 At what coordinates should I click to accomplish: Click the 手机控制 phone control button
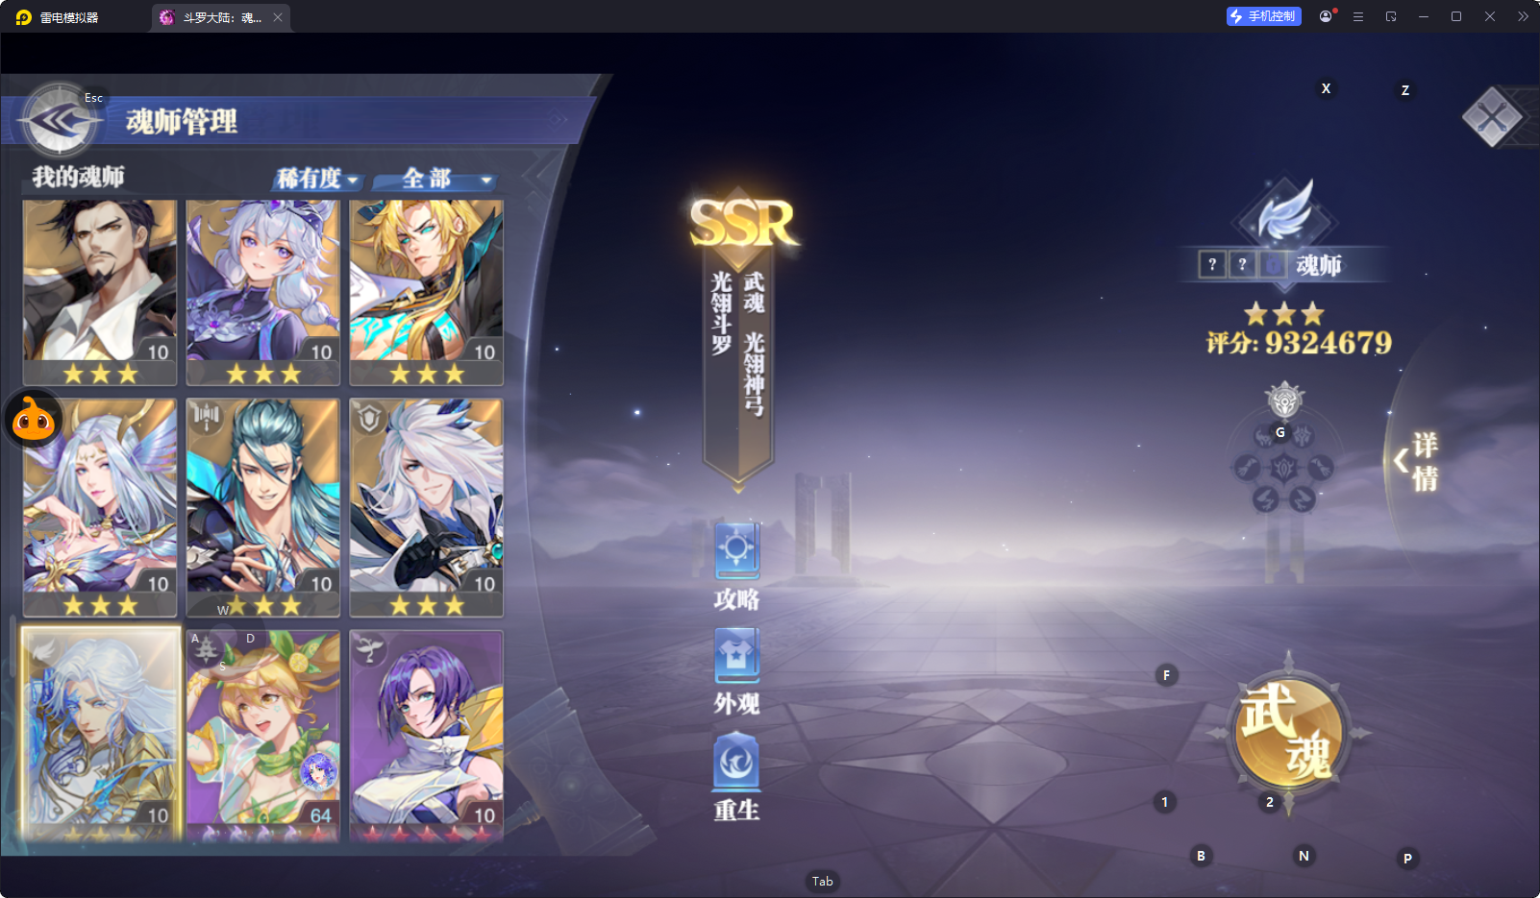click(x=1263, y=16)
